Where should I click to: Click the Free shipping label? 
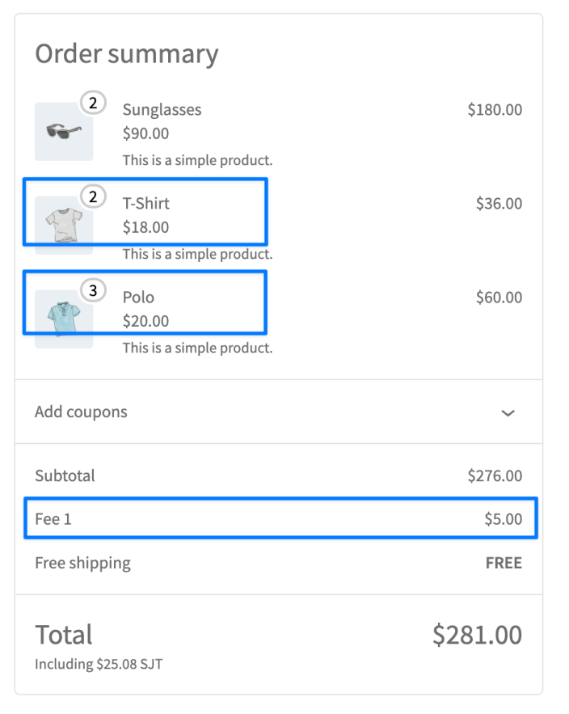[82, 563]
